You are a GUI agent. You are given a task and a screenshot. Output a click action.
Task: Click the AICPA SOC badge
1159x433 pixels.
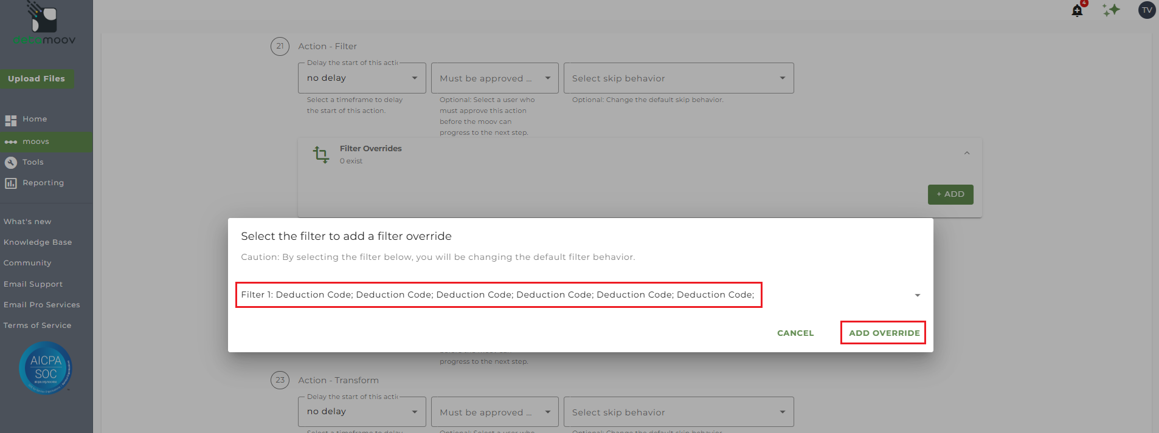point(46,368)
